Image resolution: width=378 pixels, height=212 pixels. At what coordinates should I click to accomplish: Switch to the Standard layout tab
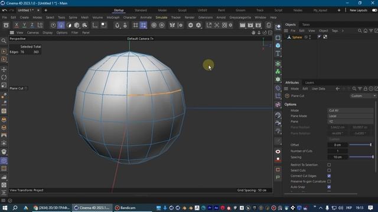[x=141, y=11]
